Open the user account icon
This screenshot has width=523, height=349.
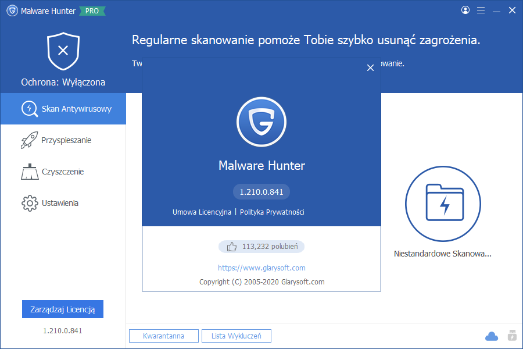pyautogui.click(x=465, y=10)
